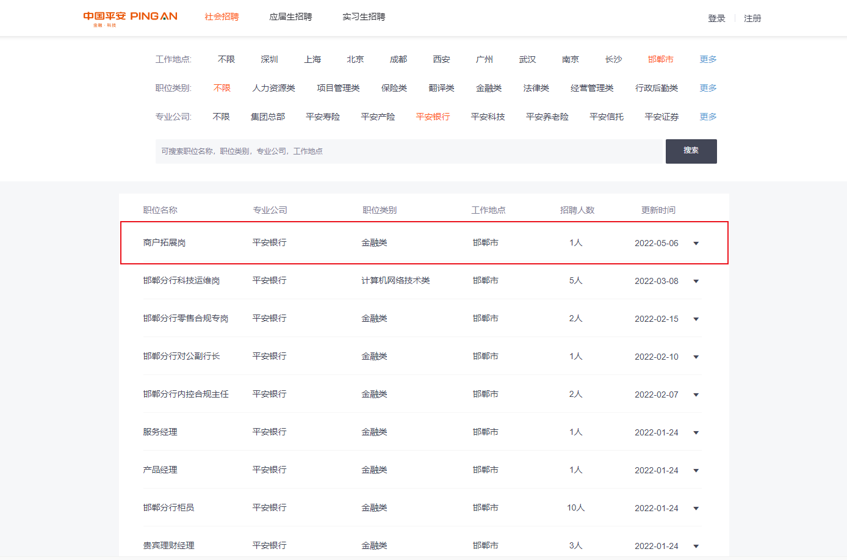Filter category by 保险类
The width and height of the screenshot is (847, 560).
click(x=394, y=88)
